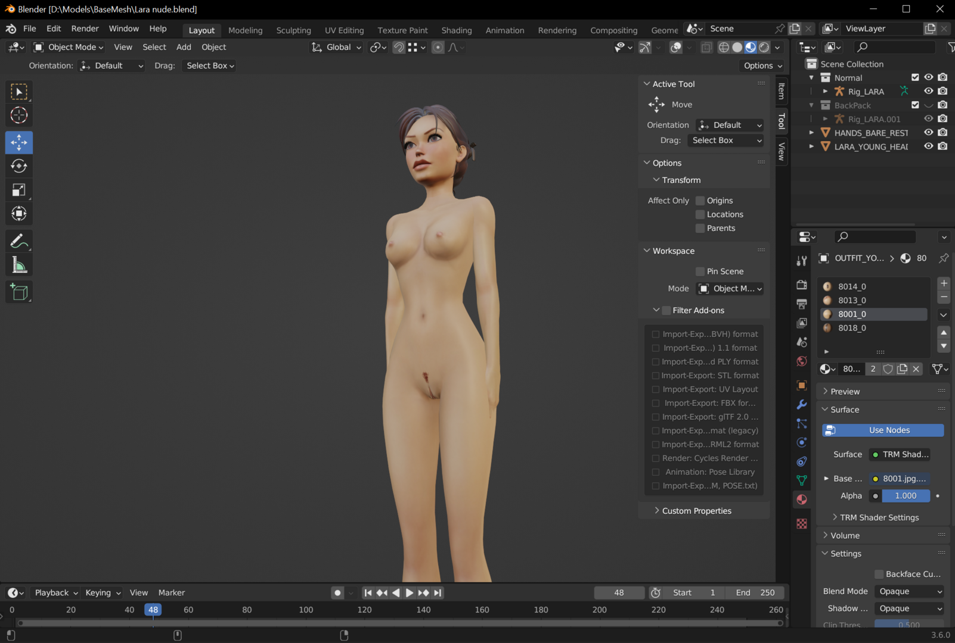Open the Object Data mesh tab
Screen dimensions: 955x643
click(x=802, y=480)
